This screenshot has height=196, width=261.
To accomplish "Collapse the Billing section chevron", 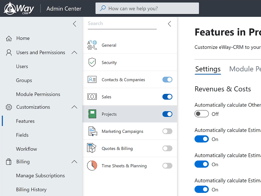I will [x=74, y=162].
